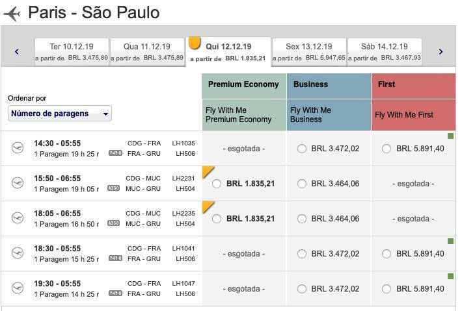Click the LH1047 flight number link
This screenshot has height=311, width=462.
[x=183, y=284]
